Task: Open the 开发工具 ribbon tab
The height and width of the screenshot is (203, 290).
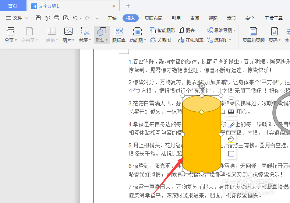Action: point(273,18)
